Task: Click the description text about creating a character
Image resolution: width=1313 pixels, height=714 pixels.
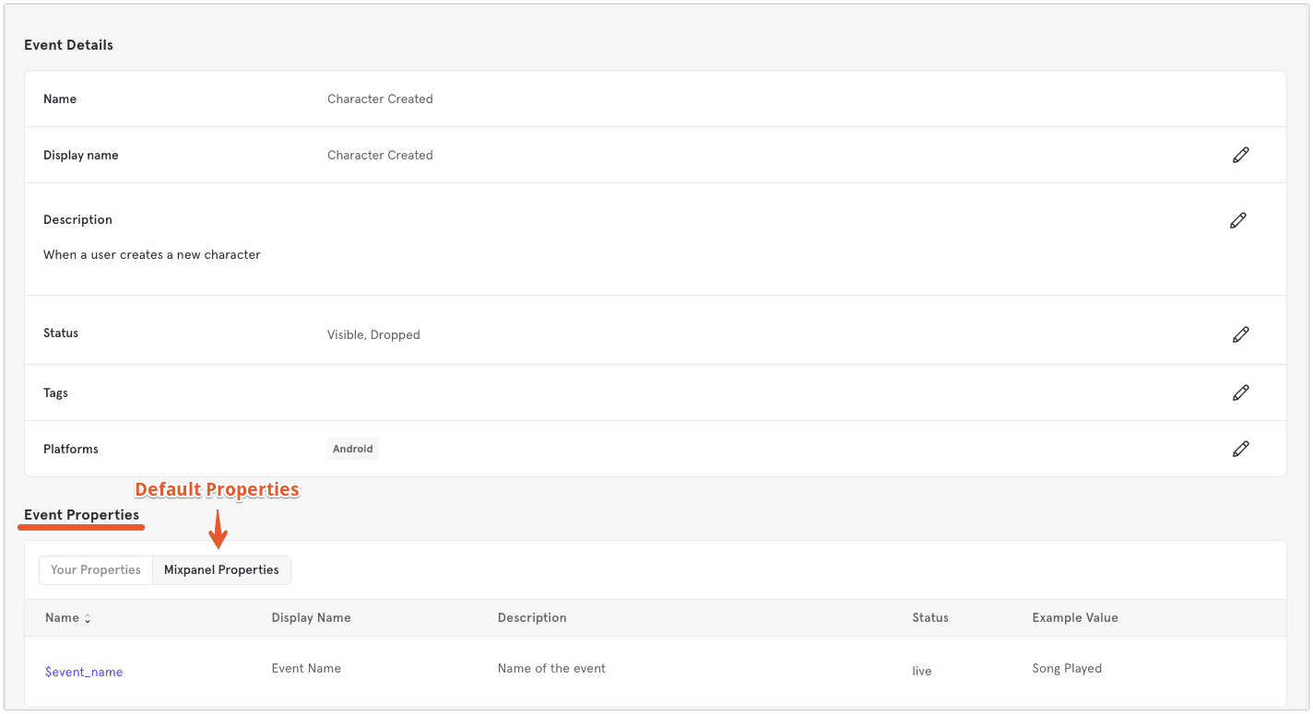Action: (x=152, y=254)
